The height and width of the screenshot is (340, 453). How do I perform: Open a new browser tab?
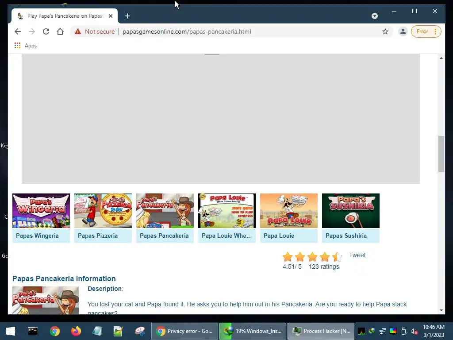pyautogui.click(x=127, y=16)
